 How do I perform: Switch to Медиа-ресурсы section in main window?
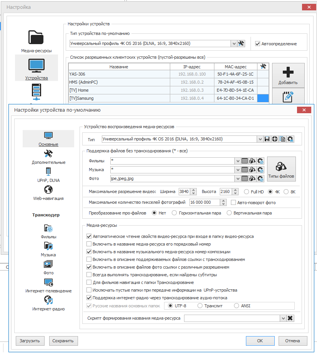(36, 41)
